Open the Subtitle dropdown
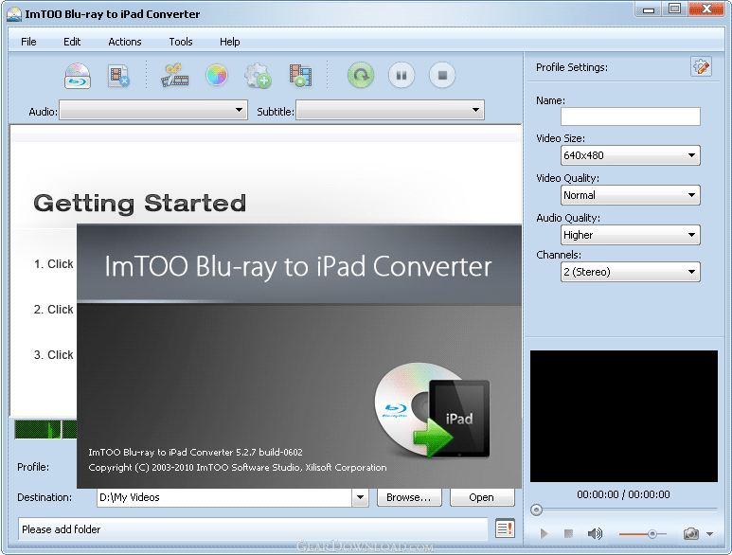This screenshot has height=555, width=732. (x=390, y=110)
